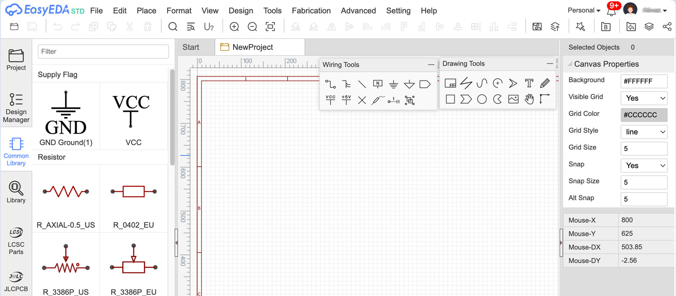Select the Rectangle drawing tool
Viewport: 676px width, 296px height.
click(x=450, y=99)
